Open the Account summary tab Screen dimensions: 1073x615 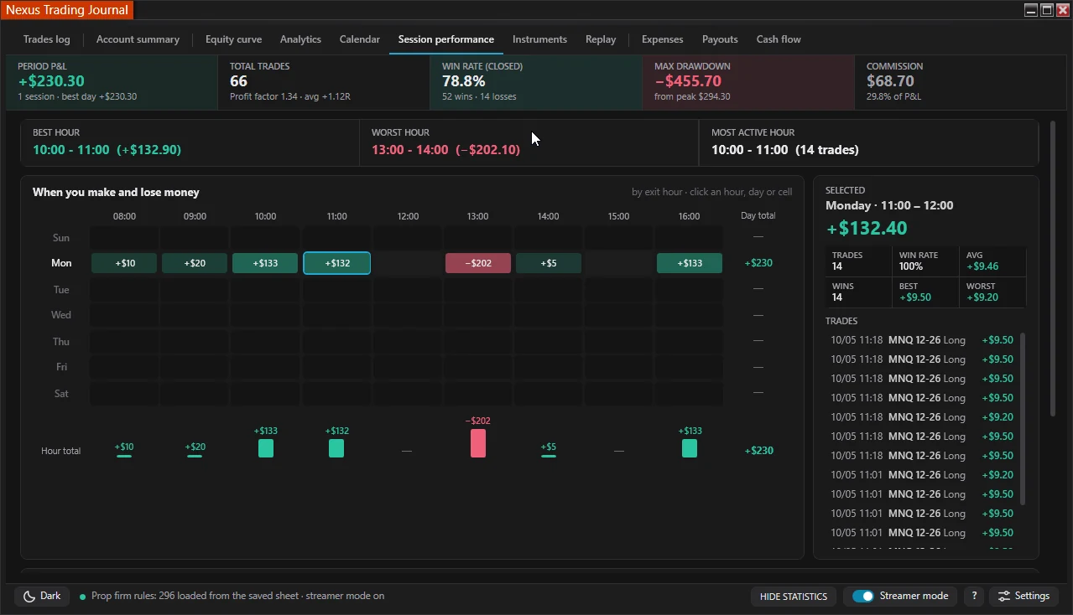[138, 39]
